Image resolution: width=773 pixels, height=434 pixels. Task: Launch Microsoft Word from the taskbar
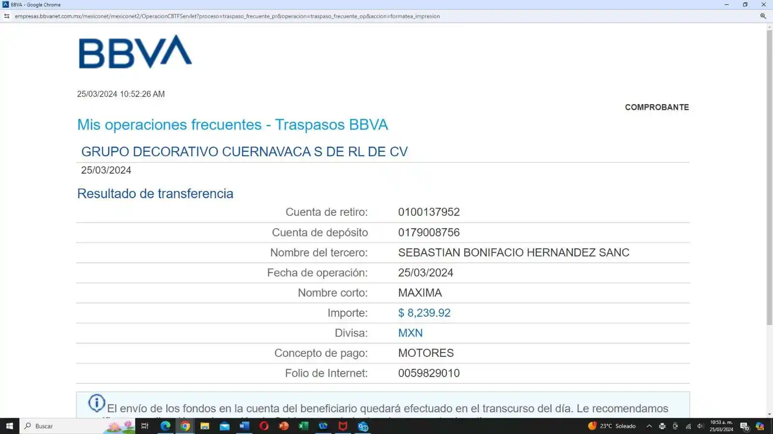(x=244, y=426)
